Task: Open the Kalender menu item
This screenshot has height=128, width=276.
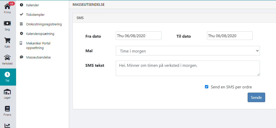Action: 32,5
